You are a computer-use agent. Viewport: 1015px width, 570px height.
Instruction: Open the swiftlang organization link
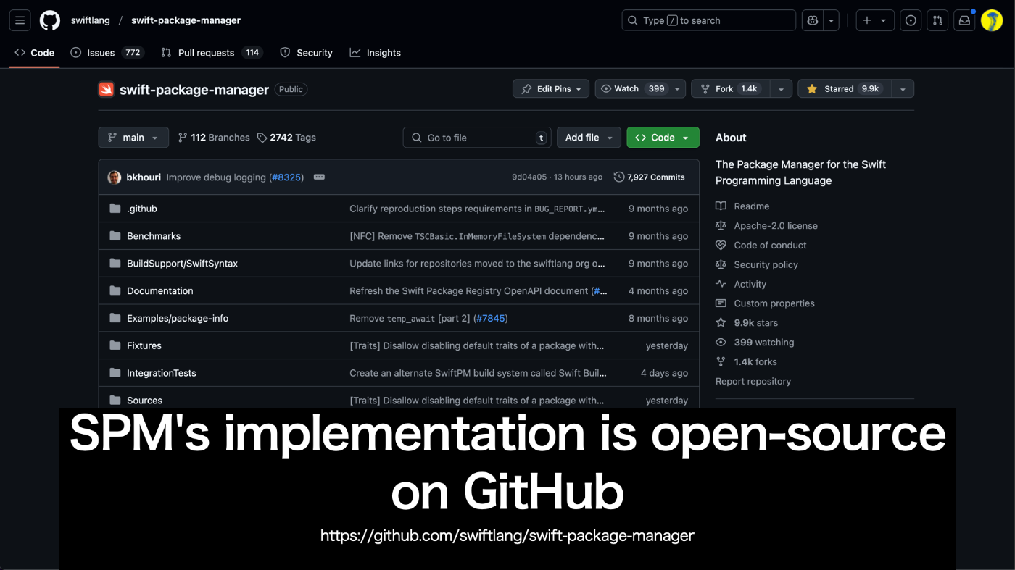click(x=91, y=20)
